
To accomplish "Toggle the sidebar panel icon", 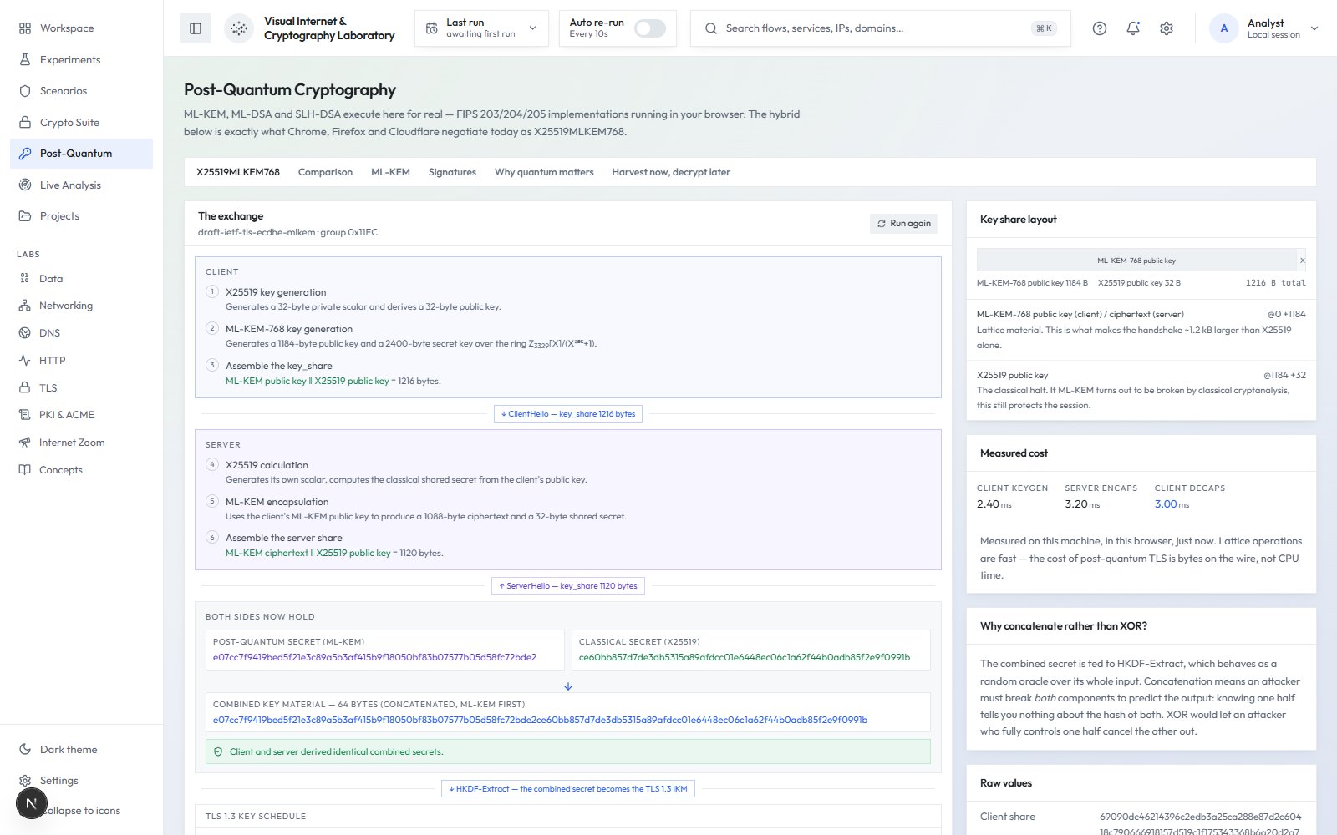I will click(x=196, y=28).
